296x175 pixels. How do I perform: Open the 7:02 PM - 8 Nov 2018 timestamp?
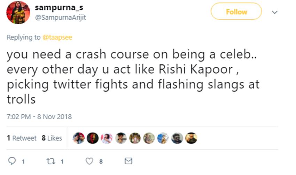pos(39,116)
